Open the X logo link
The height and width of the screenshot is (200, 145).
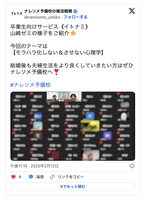(x=132, y=11)
